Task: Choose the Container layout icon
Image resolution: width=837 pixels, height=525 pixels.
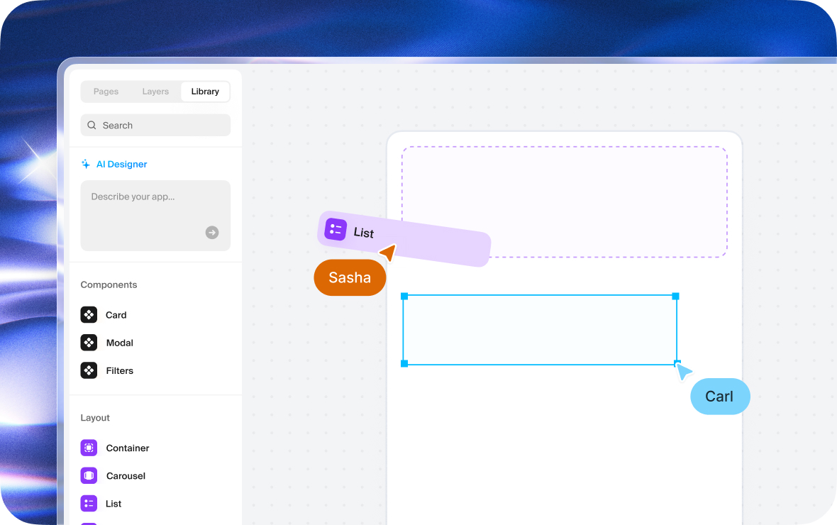Action: click(x=89, y=448)
